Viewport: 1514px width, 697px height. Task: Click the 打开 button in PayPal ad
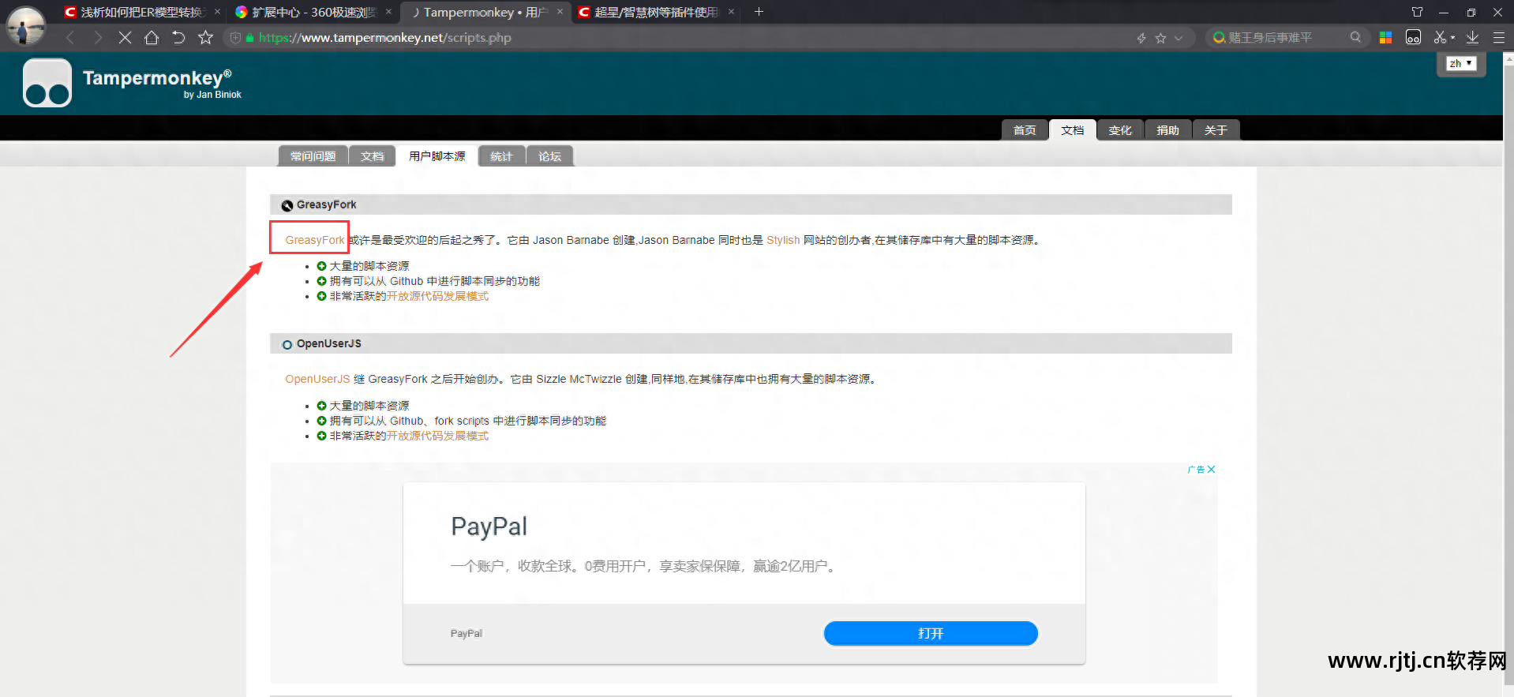pos(931,633)
